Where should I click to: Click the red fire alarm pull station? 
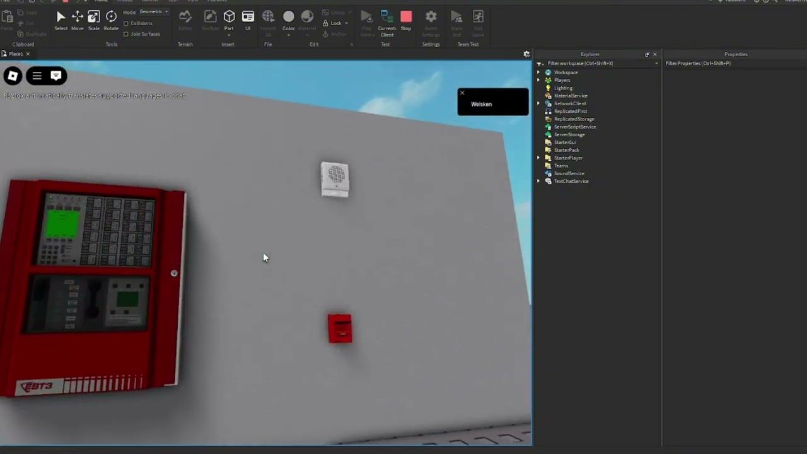tap(340, 329)
